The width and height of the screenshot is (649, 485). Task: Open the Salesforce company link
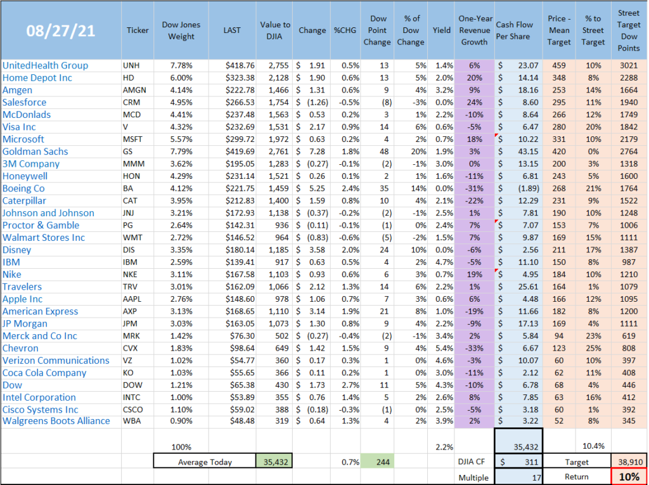[x=25, y=102]
